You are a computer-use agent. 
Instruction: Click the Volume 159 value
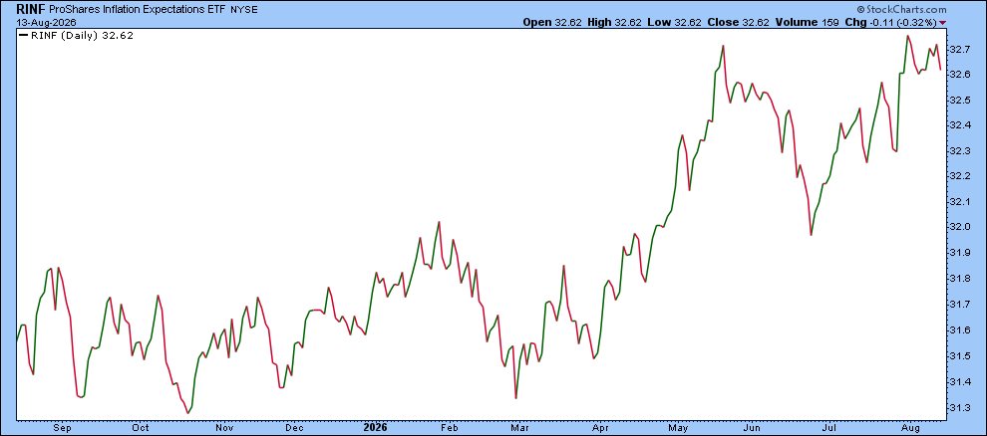coord(807,22)
